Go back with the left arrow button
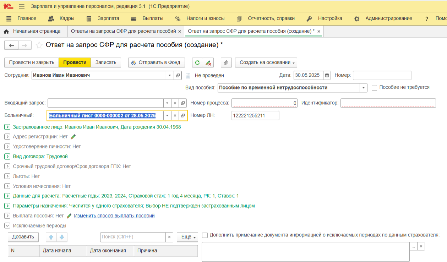Viewport: 447px width, 262px height. pyautogui.click(x=11, y=45)
